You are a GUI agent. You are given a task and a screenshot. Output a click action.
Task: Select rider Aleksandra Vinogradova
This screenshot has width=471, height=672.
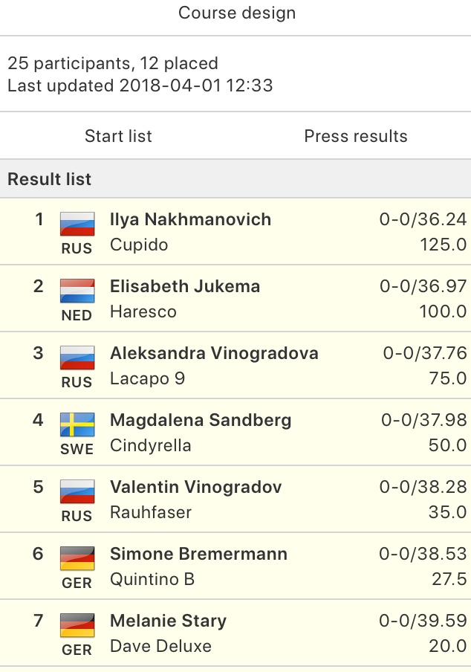point(214,353)
